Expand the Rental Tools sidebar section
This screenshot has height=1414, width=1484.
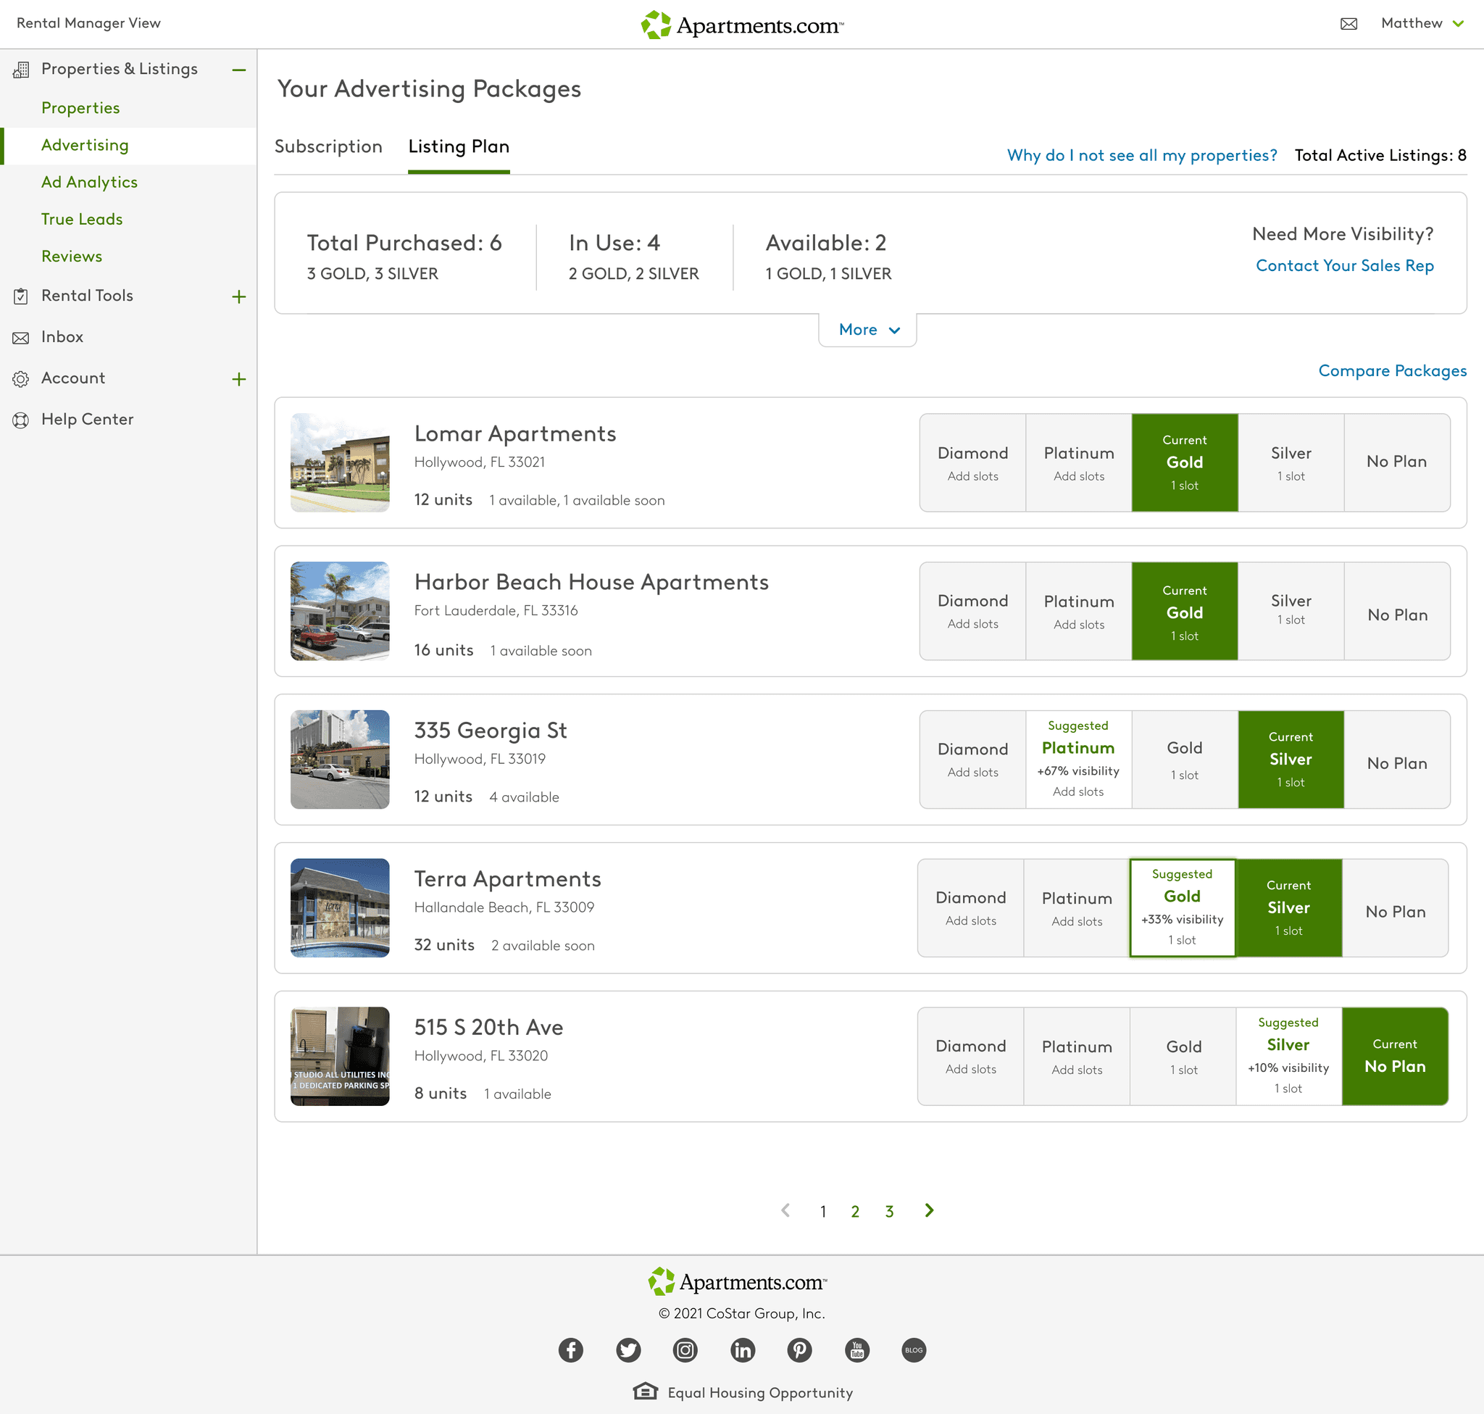click(239, 297)
